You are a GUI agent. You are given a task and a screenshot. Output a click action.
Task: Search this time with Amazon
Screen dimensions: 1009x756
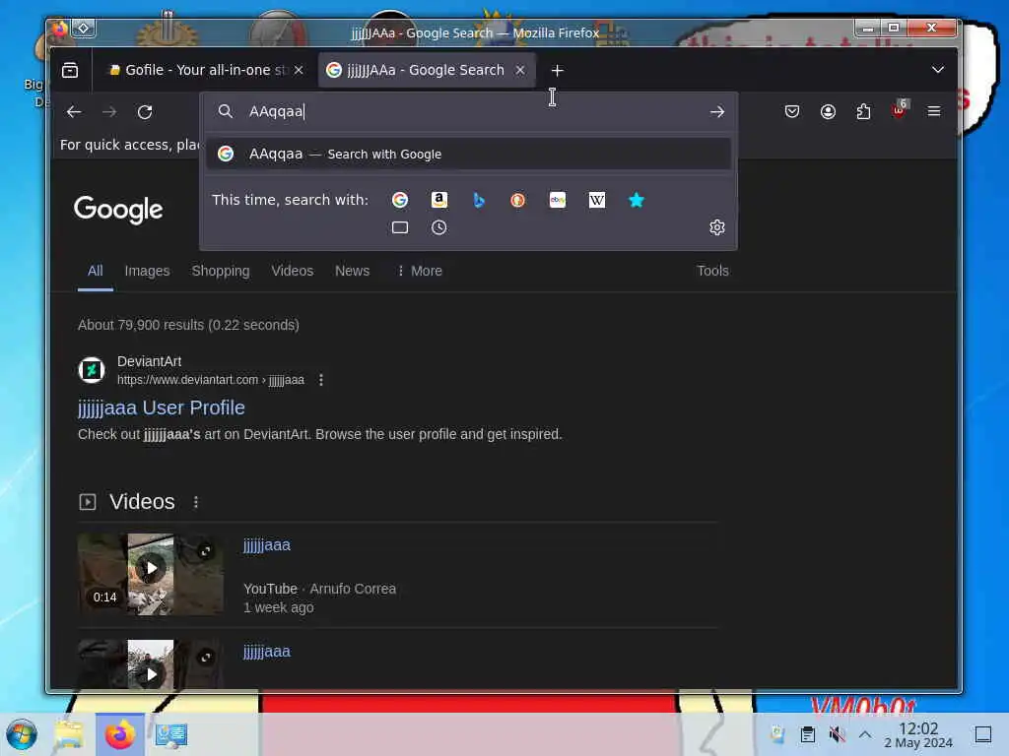pyautogui.click(x=438, y=200)
